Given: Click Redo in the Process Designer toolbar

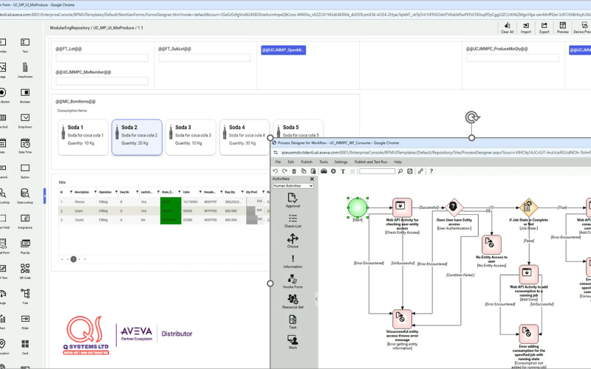Looking at the screenshot, I should click(284, 171).
